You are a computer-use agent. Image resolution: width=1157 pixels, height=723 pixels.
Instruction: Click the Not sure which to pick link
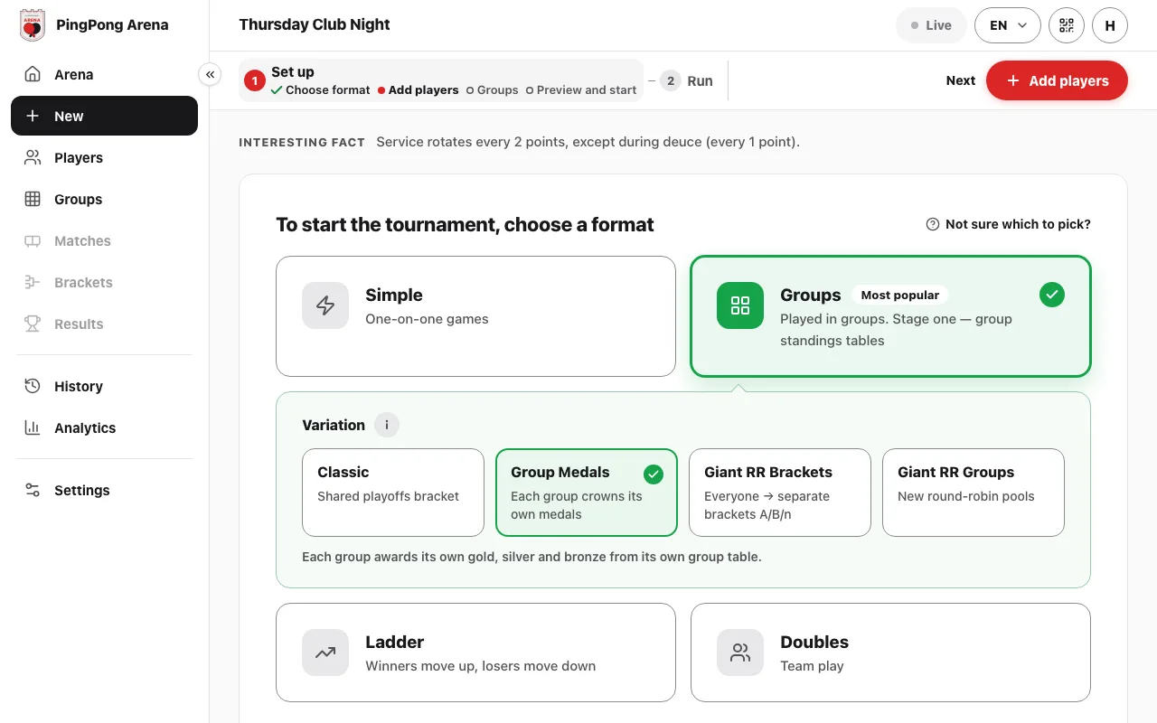point(1009,224)
